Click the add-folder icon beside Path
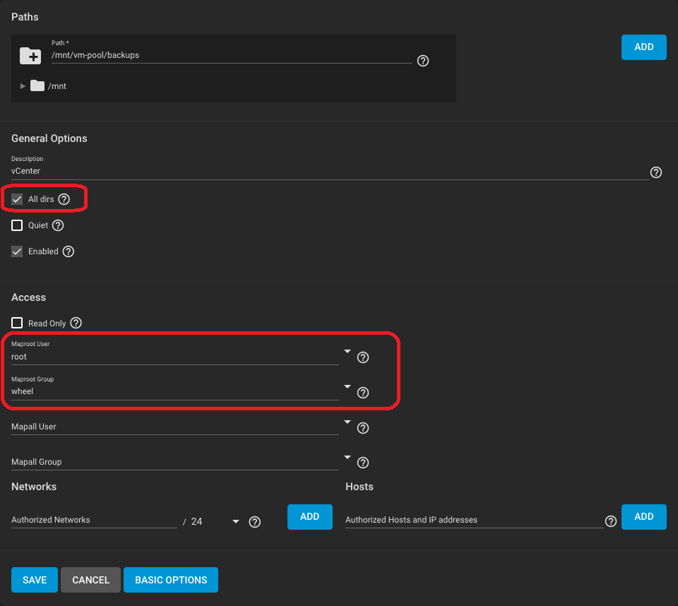 pyautogui.click(x=30, y=56)
